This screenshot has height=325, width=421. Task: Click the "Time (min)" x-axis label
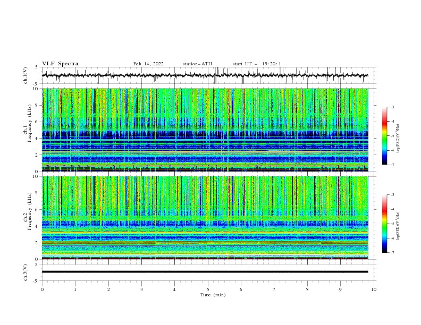pyautogui.click(x=213, y=295)
